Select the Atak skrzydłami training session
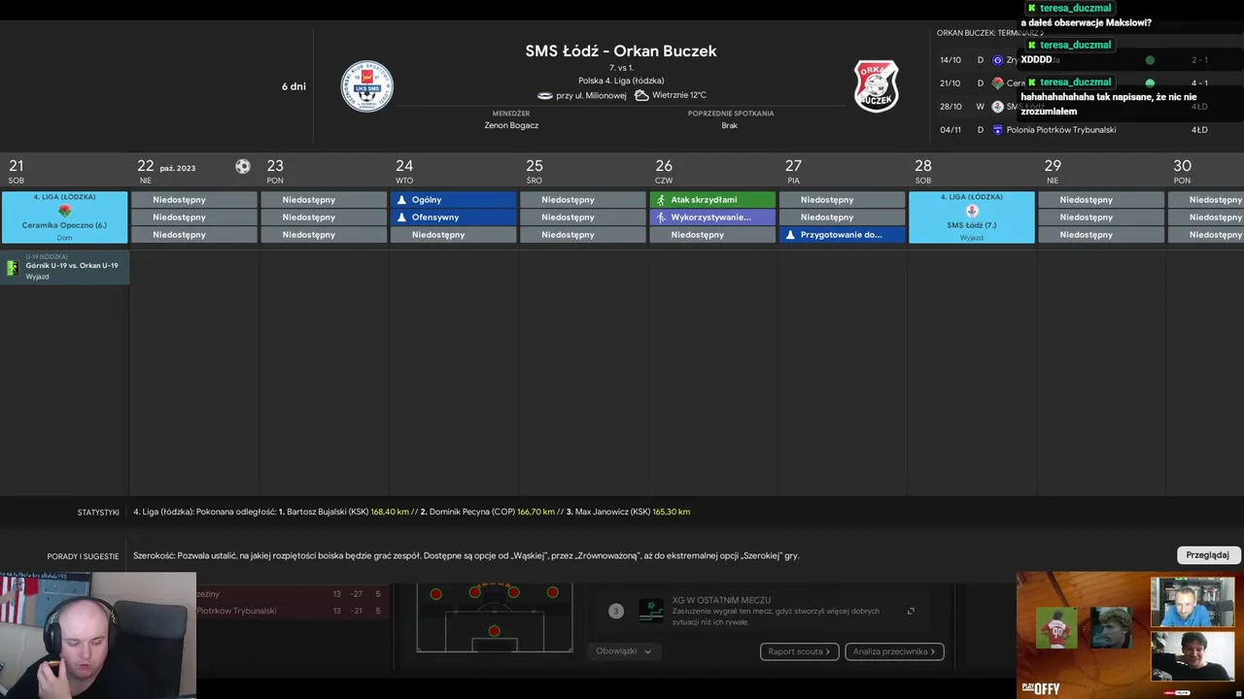 click(712, 200)
